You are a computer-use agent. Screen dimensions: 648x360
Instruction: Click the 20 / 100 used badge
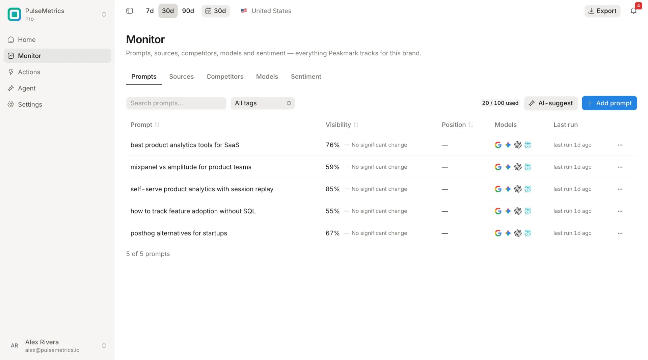(500, 103)
